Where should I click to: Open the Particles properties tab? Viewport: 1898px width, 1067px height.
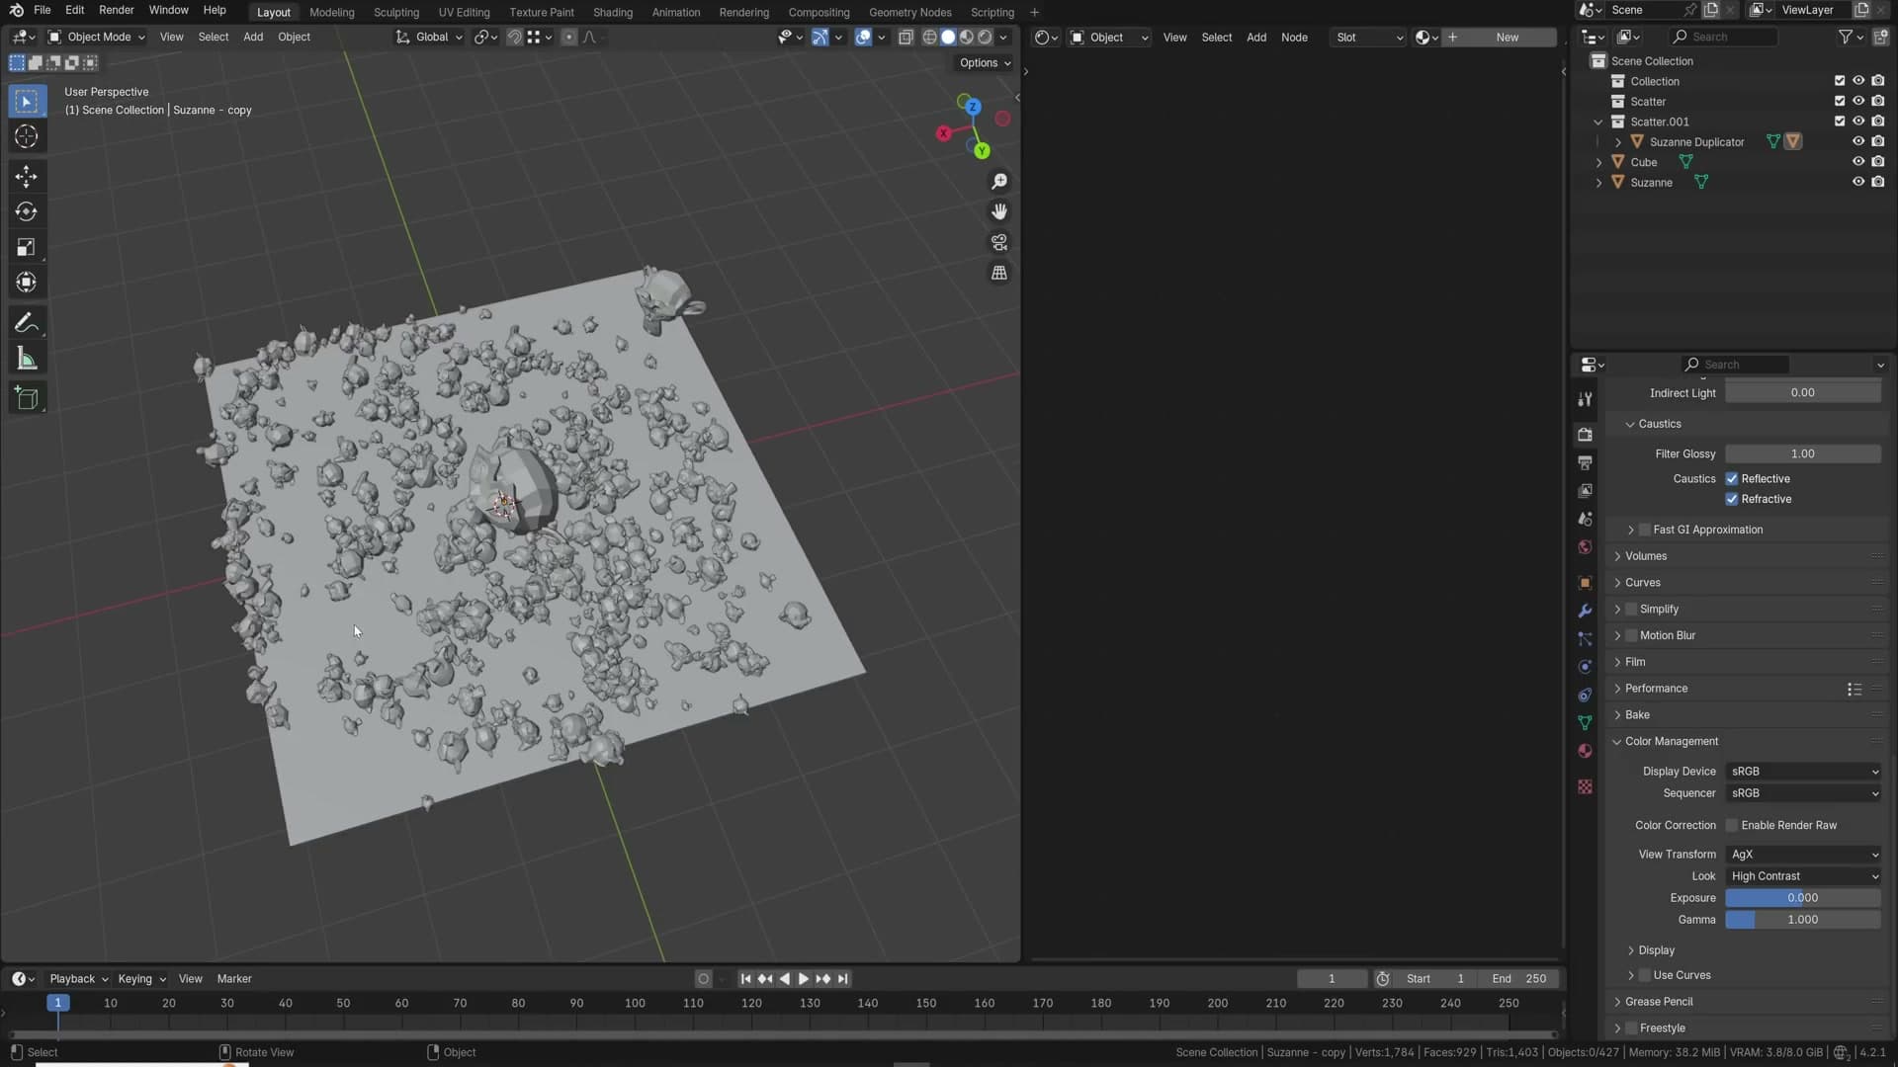(x=1585, y=639)
